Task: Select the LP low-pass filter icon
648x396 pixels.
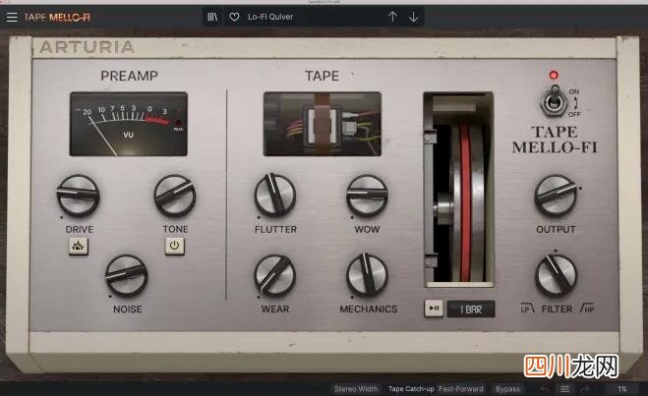Action: click(x=527, y=308)
